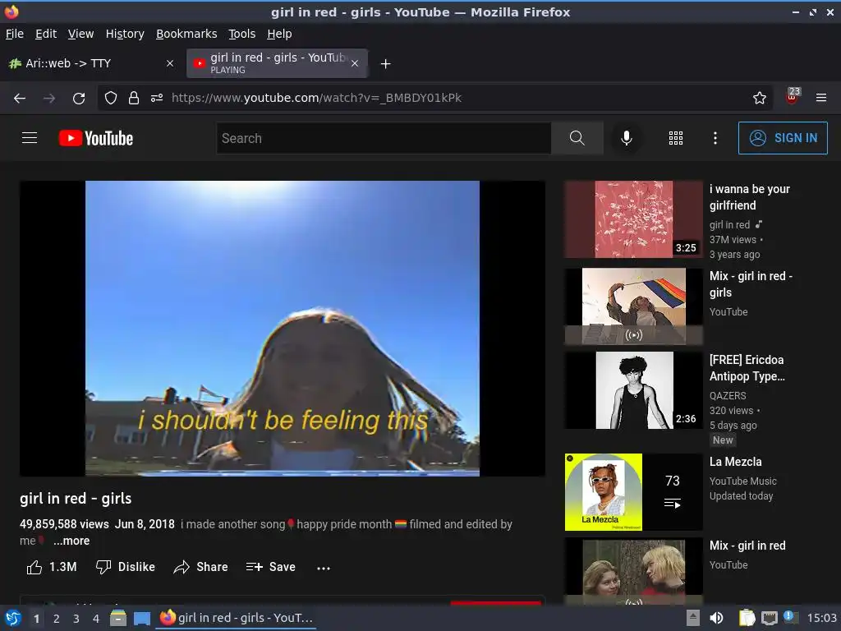Dislike the video
The width and height of the screenshot is (841, 631).
[125, 567]
